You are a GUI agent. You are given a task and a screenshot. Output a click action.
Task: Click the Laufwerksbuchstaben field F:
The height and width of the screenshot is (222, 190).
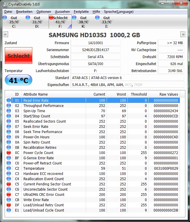96,71
